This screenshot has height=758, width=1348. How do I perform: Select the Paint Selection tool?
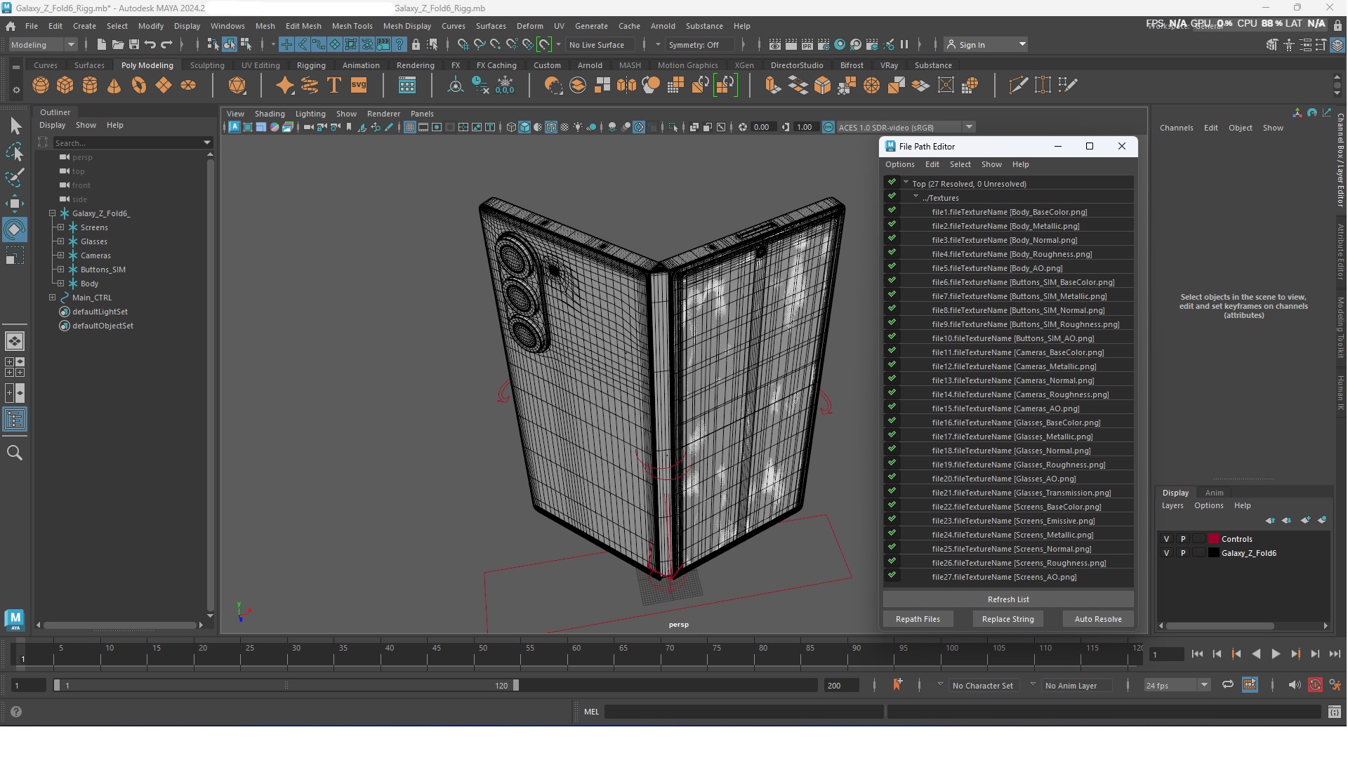[14, 177]
